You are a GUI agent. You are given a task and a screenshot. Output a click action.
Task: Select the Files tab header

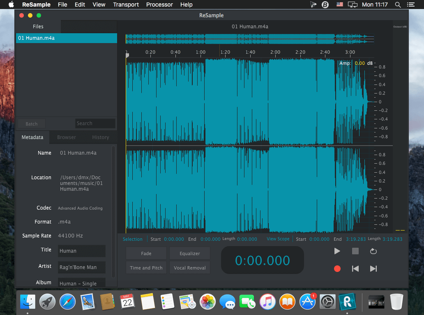point(38,26)
